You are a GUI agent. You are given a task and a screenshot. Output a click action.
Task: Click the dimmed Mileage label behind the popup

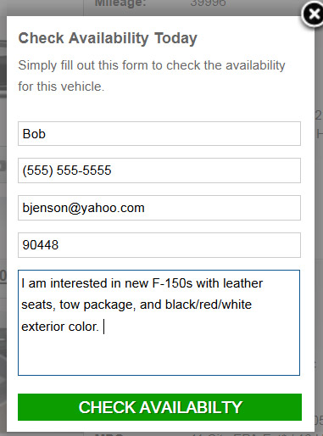point(120,3)
